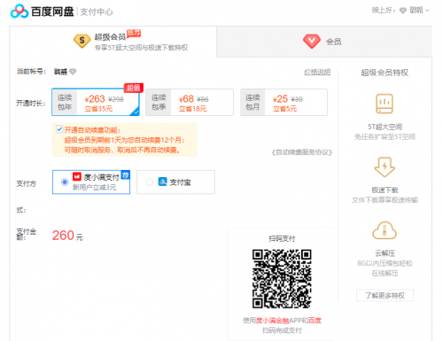Open the 价格说明 link
Viewport: 443px width, 341px height.
tap(317, 72)
